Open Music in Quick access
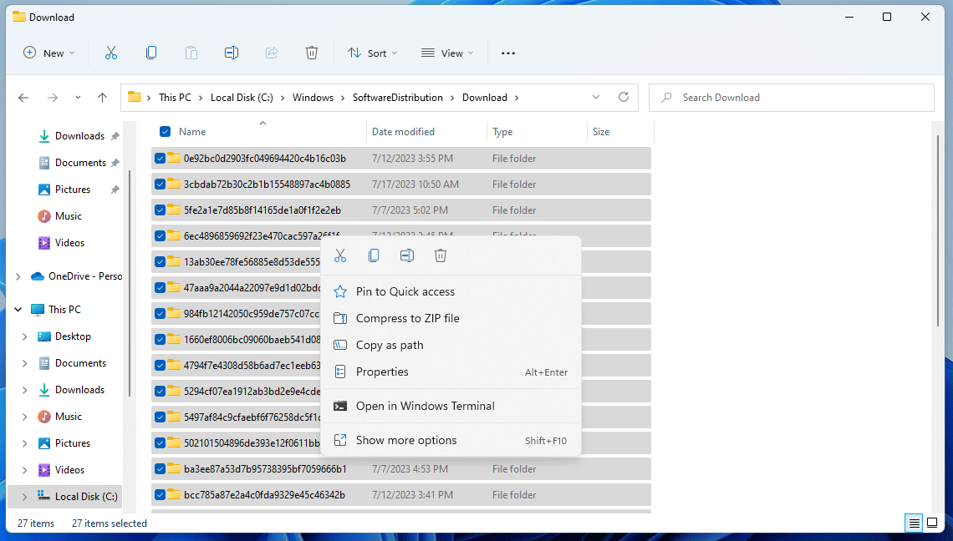The width and height of the screenshot is (953, 541). 68,216
